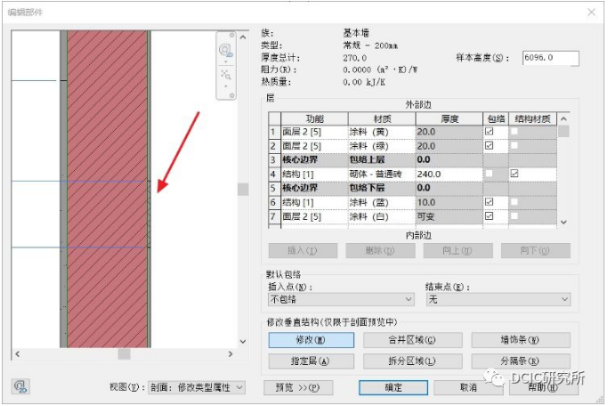Viewport: 608px width, 406px height.
Task: Click 包络上层 core boundary cell
Action: (x=382, y=159)
